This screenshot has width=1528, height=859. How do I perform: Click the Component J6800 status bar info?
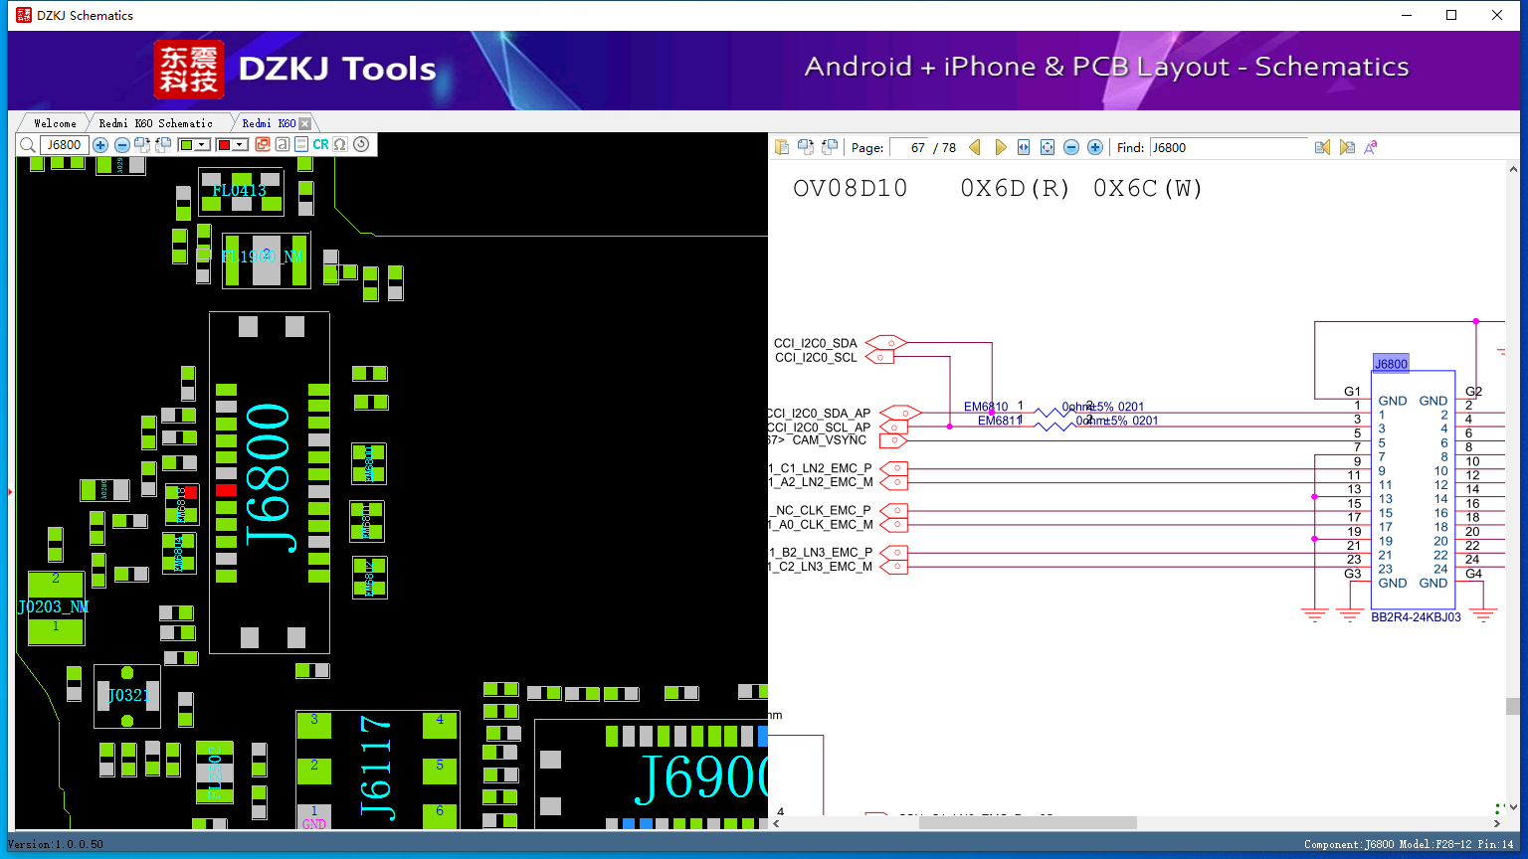pyautogui.click(x=1409, y=844)
